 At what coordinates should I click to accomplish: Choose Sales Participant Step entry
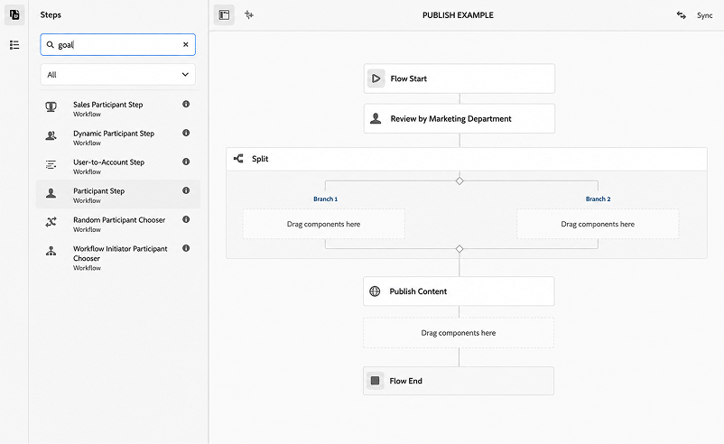pos(117,109)
